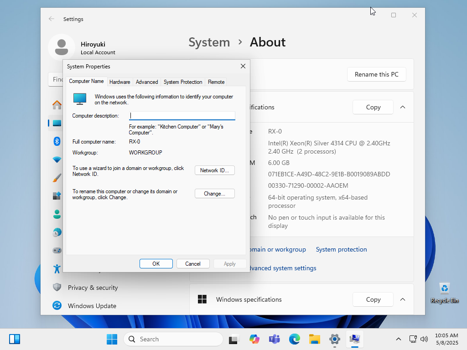The image size is (467, 350).
Task: Open network status in system tray
Action: pyautogui.click(x=413, y=339)
